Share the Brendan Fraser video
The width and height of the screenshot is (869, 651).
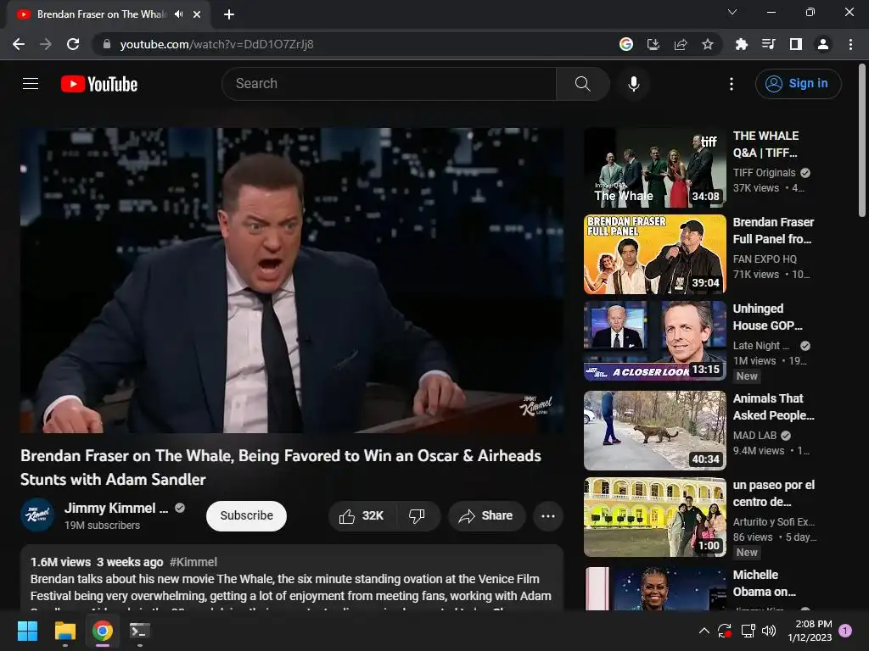[486, 516]
